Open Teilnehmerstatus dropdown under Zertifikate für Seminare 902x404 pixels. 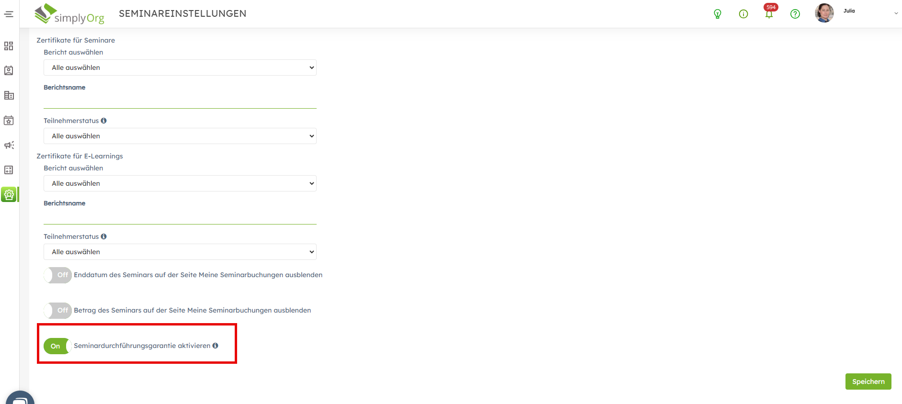180,136
